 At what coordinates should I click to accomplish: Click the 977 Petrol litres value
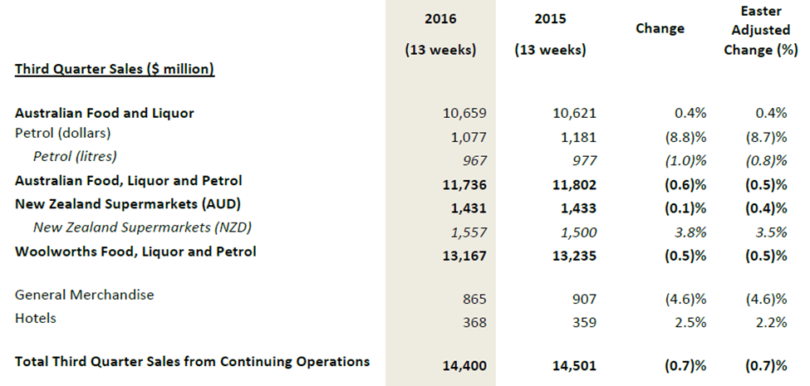click(584, 160)
